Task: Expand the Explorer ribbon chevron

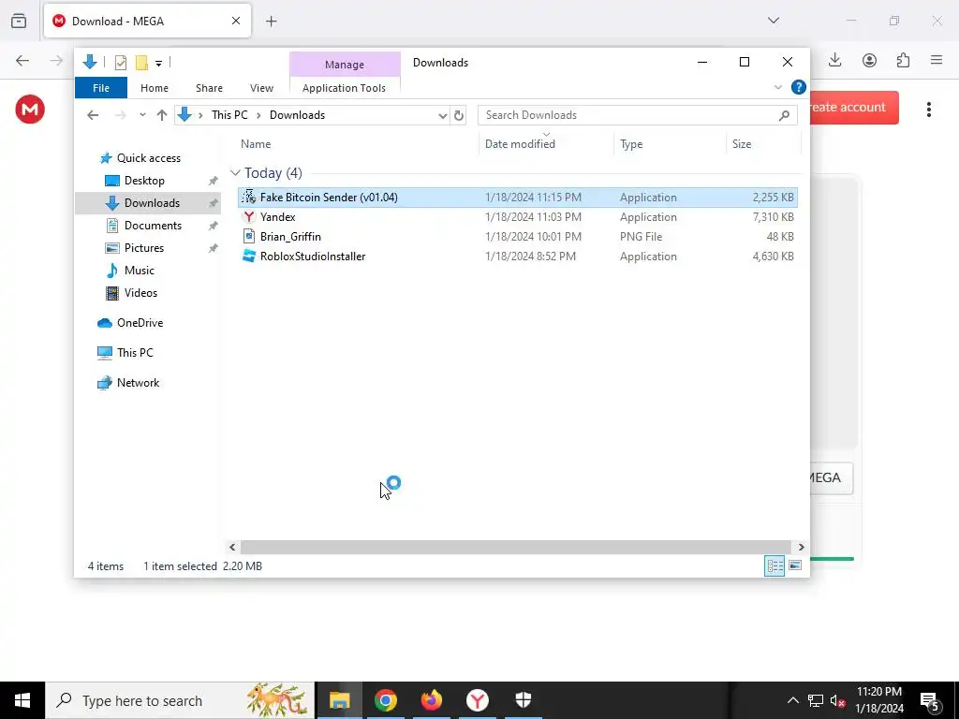Action: point(778,87)
